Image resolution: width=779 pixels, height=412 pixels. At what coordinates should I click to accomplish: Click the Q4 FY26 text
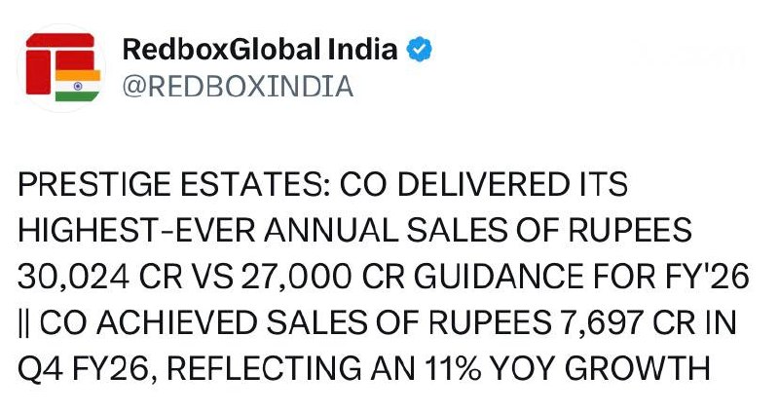(79, 370)
